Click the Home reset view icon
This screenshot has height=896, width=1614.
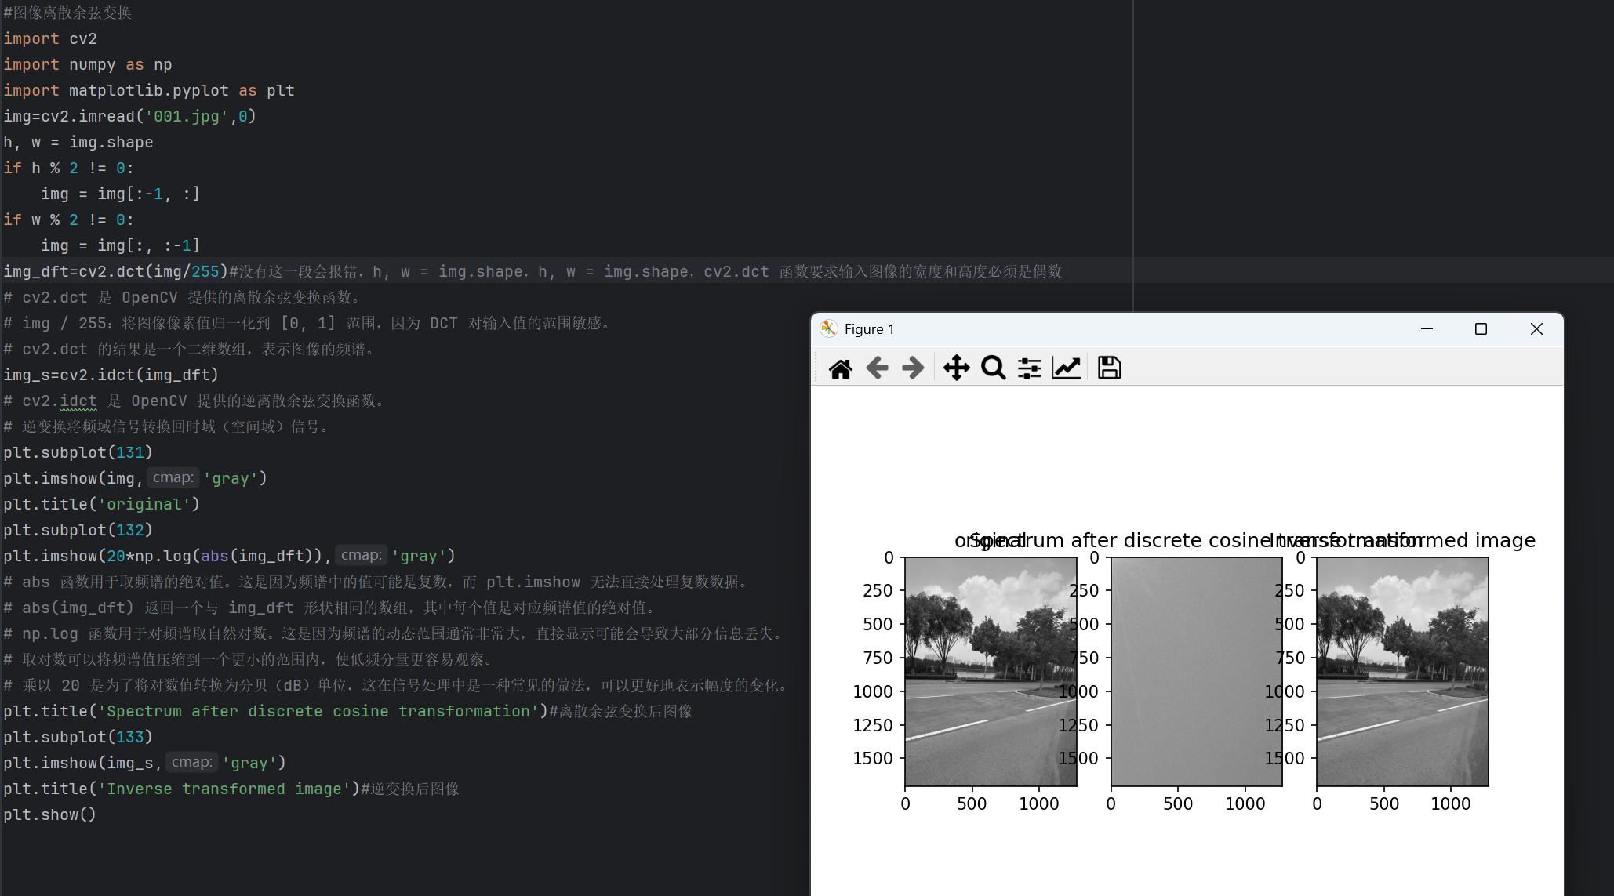click(x=840, y=368)
